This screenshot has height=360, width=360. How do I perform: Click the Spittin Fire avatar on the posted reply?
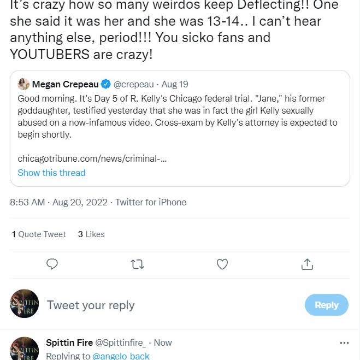pyautogui.click(x=25, y=350)
